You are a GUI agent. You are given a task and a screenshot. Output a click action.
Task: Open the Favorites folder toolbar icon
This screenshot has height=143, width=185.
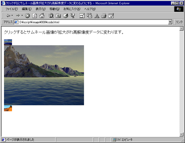(x=58, y=15)
